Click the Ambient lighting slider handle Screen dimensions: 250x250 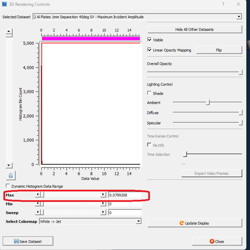pyautogui.click(x=208, y=103)
